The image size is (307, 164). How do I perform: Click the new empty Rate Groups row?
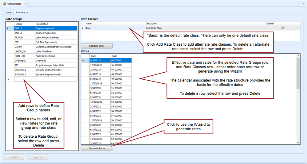pyautogui.click(x=25, y=79)
